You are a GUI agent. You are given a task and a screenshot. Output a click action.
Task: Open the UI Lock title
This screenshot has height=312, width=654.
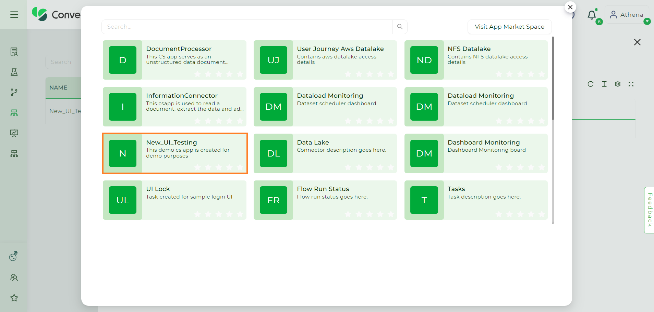(x=158, y=189)
